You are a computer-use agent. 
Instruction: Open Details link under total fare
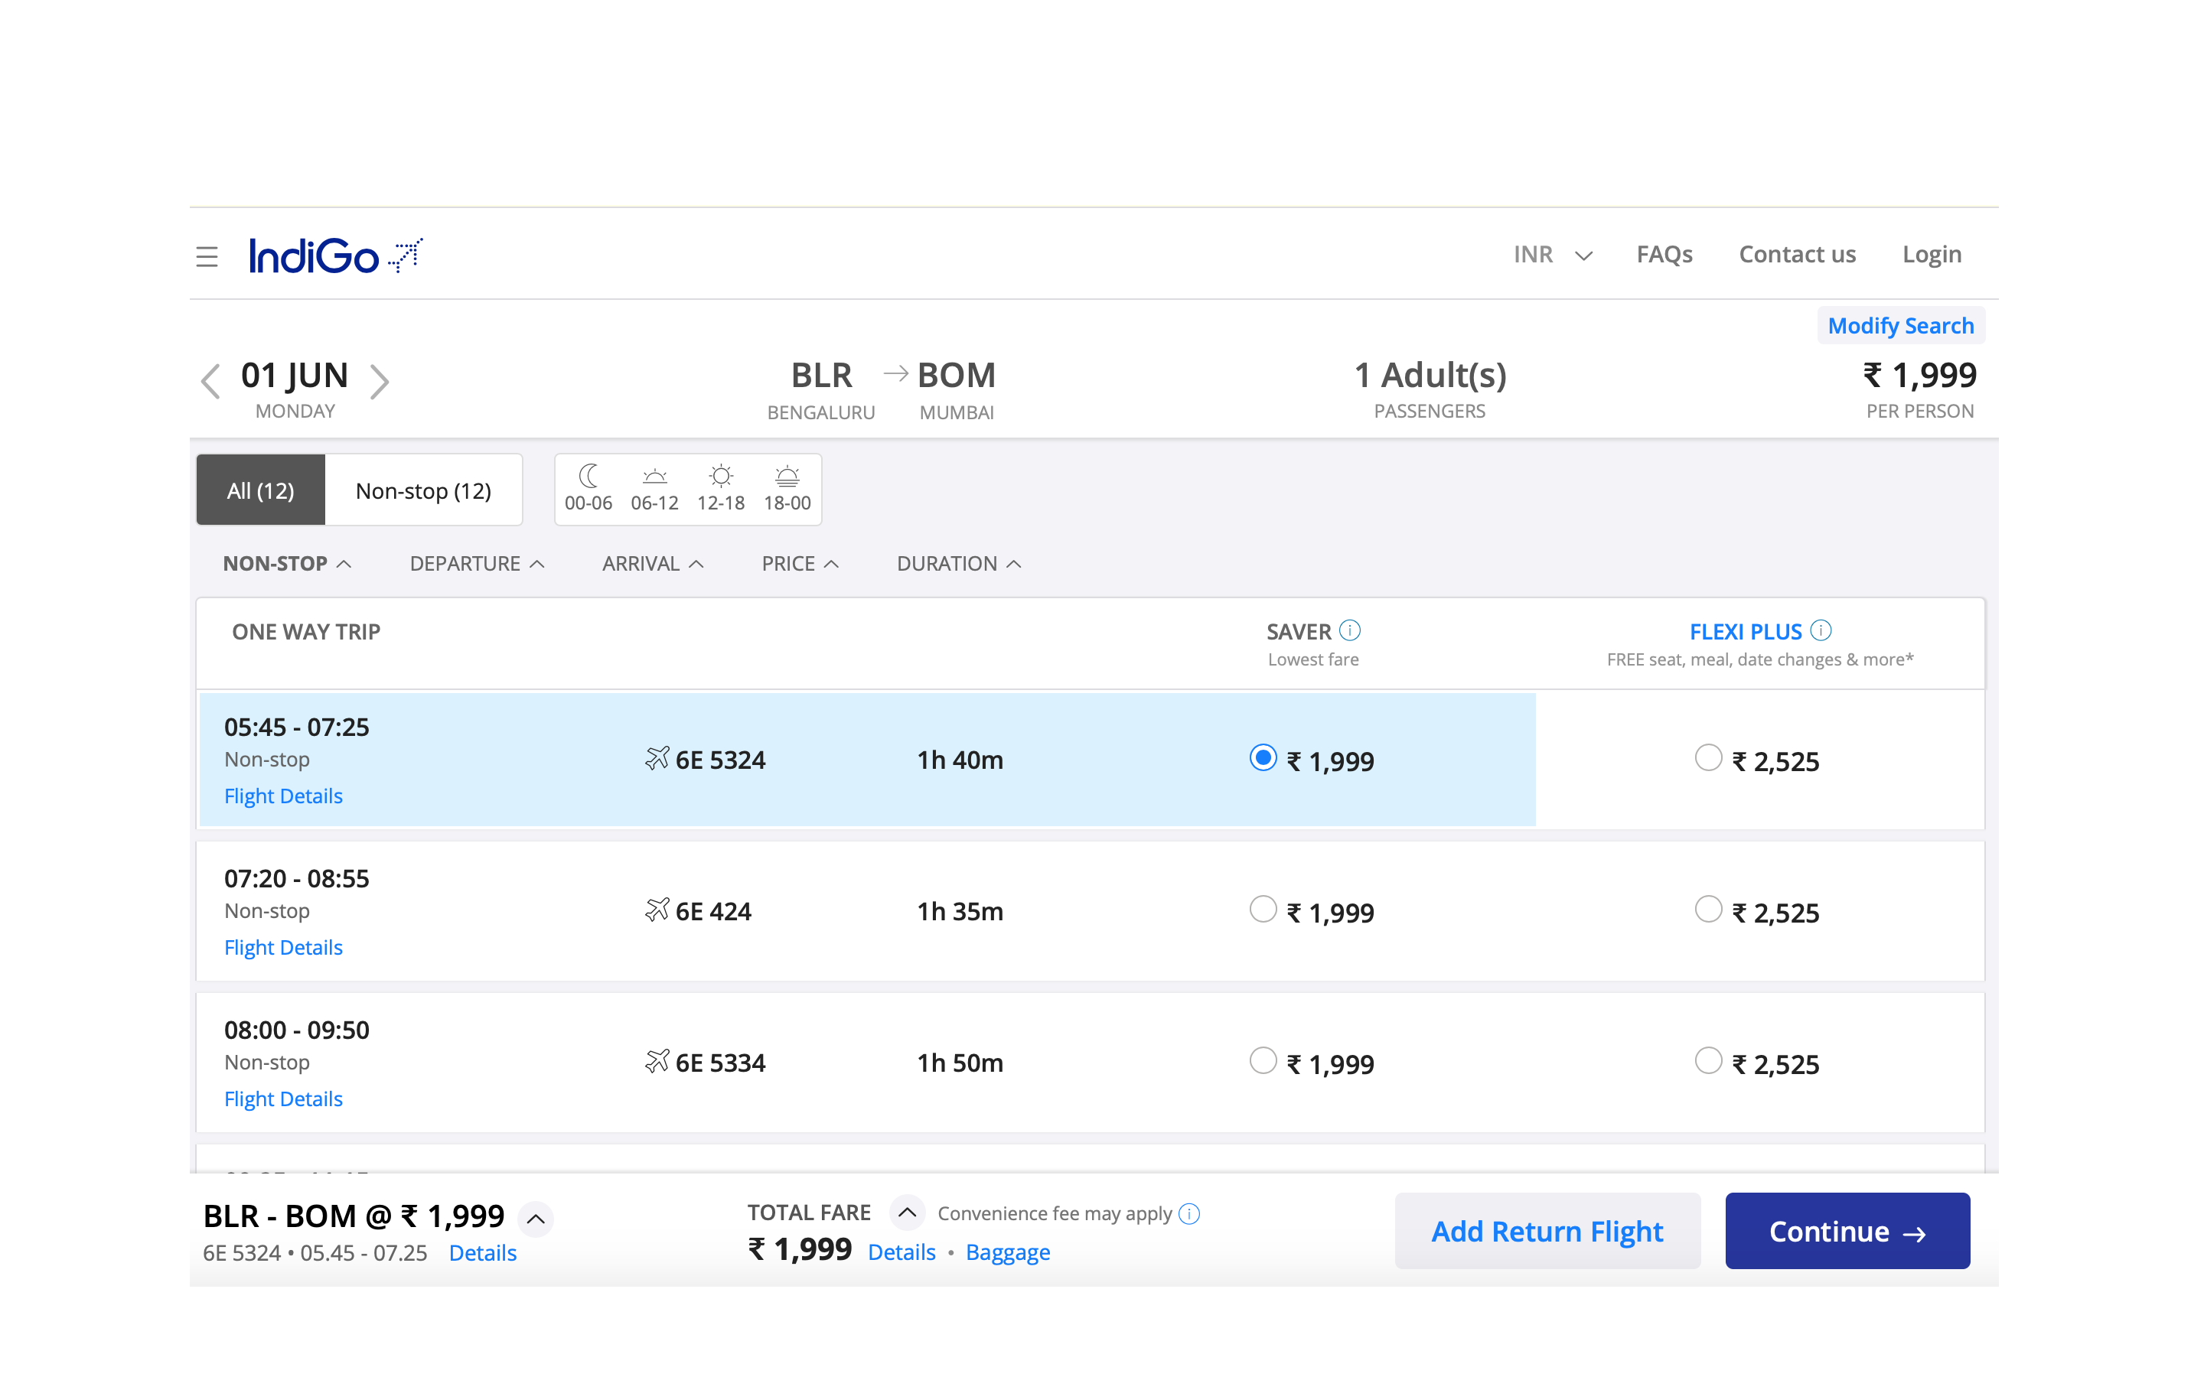click(x=901, y=1252)
